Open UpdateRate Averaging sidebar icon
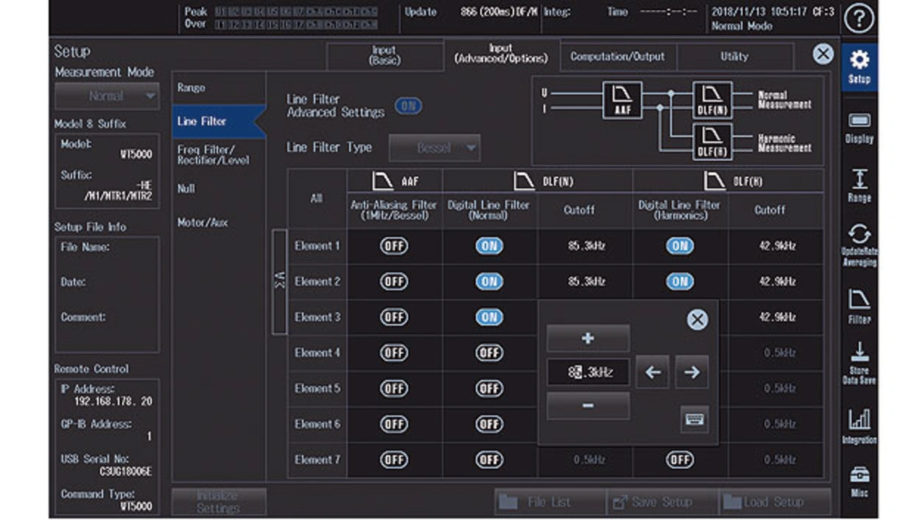Screen dimensions: 923x520 [x=859, y=246]
